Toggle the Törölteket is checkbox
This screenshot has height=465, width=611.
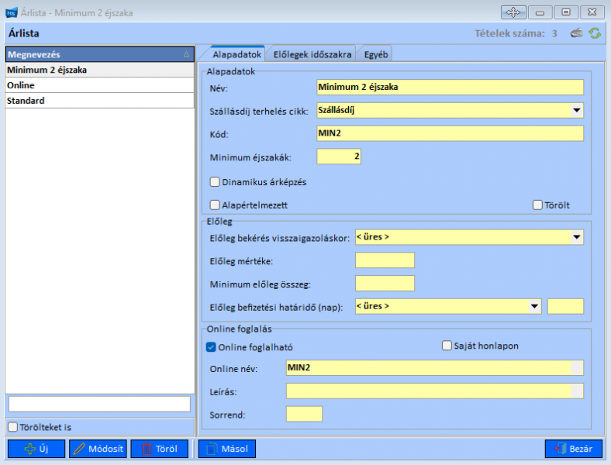click(13, 427)
